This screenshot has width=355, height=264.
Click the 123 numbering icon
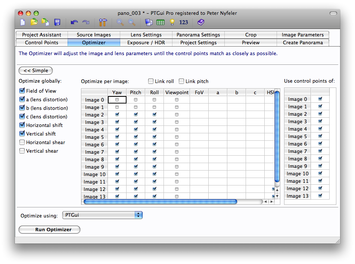[x=184, y=22]
